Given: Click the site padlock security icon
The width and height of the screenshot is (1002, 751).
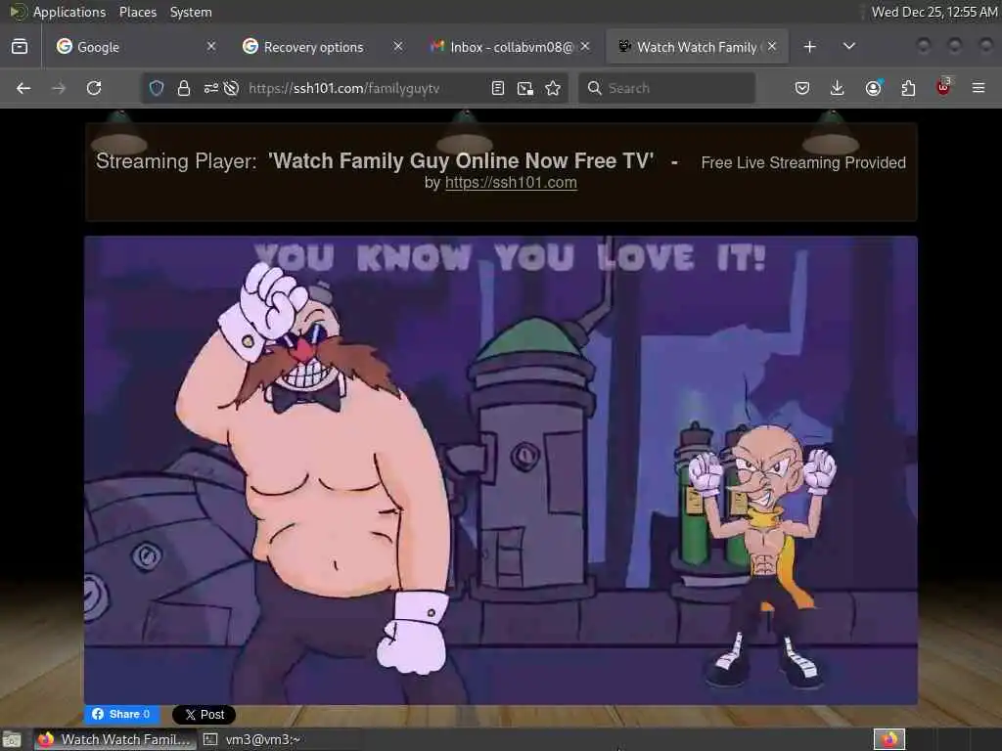Looking at the screenshot, I should tap(183, 88).
